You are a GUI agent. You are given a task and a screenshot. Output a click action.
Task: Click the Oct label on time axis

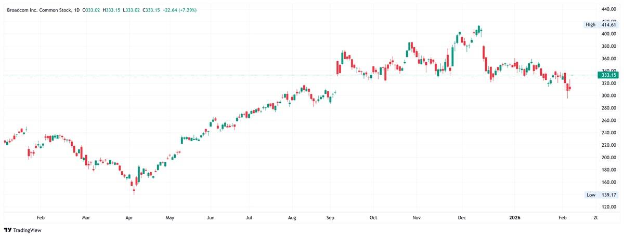[373, 218]
